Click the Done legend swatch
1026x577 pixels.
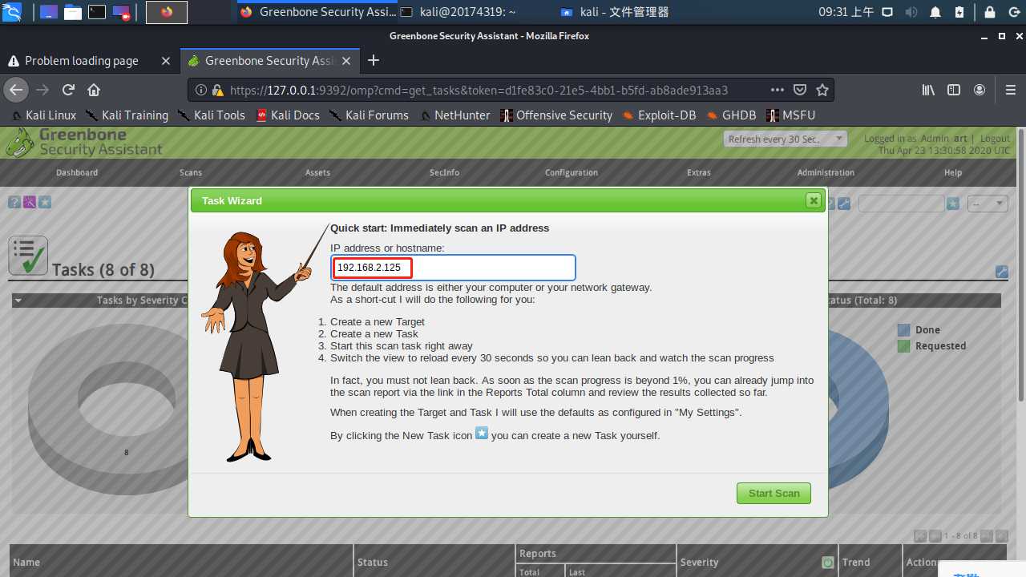pos(903,330)
